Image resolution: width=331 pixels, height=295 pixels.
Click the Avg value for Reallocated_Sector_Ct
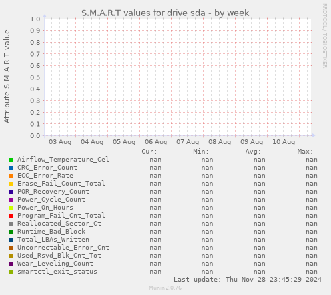(x=258, y=224)
